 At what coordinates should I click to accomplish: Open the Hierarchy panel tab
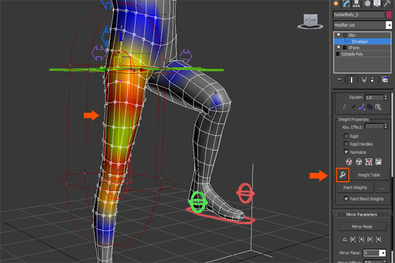(x=356, y=3)
